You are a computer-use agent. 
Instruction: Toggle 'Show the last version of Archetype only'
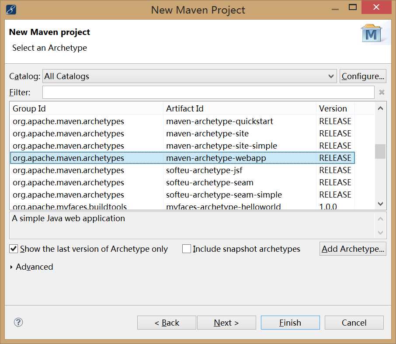(14, 249)
